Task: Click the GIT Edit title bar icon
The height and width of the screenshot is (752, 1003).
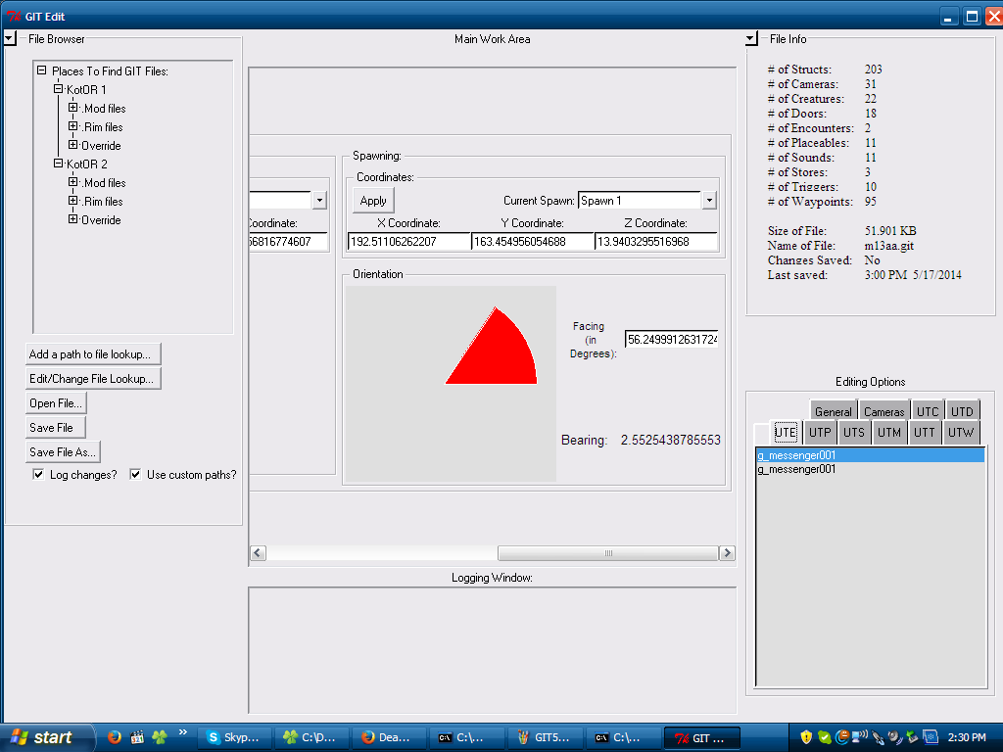Action: [14, 16]
